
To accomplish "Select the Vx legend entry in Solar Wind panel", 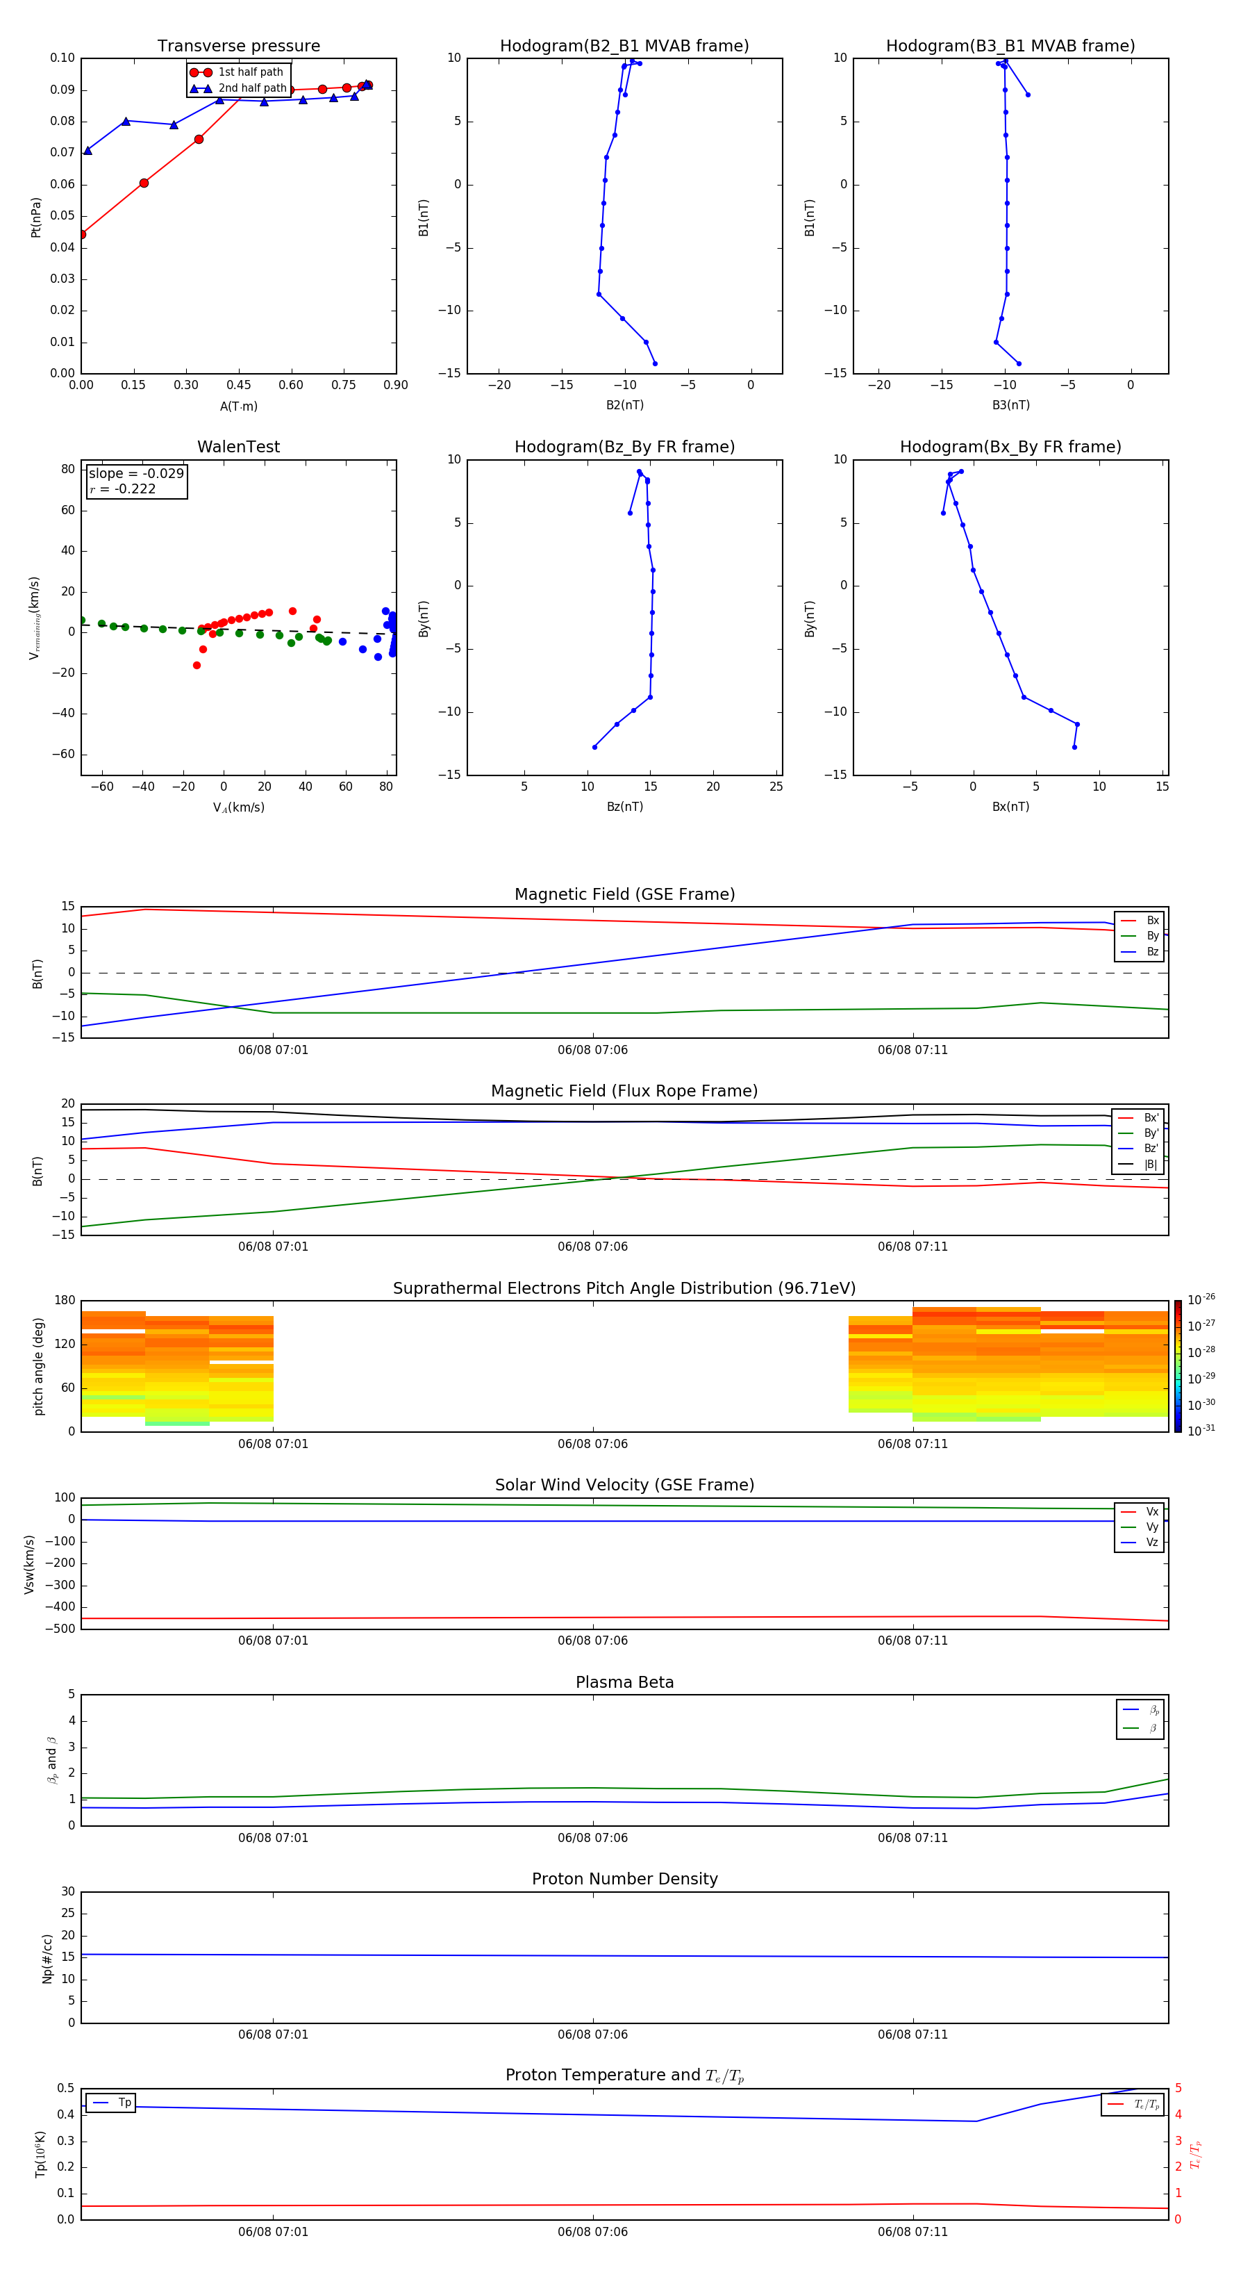I will pyautogui.click(x=1140, y=1511).
